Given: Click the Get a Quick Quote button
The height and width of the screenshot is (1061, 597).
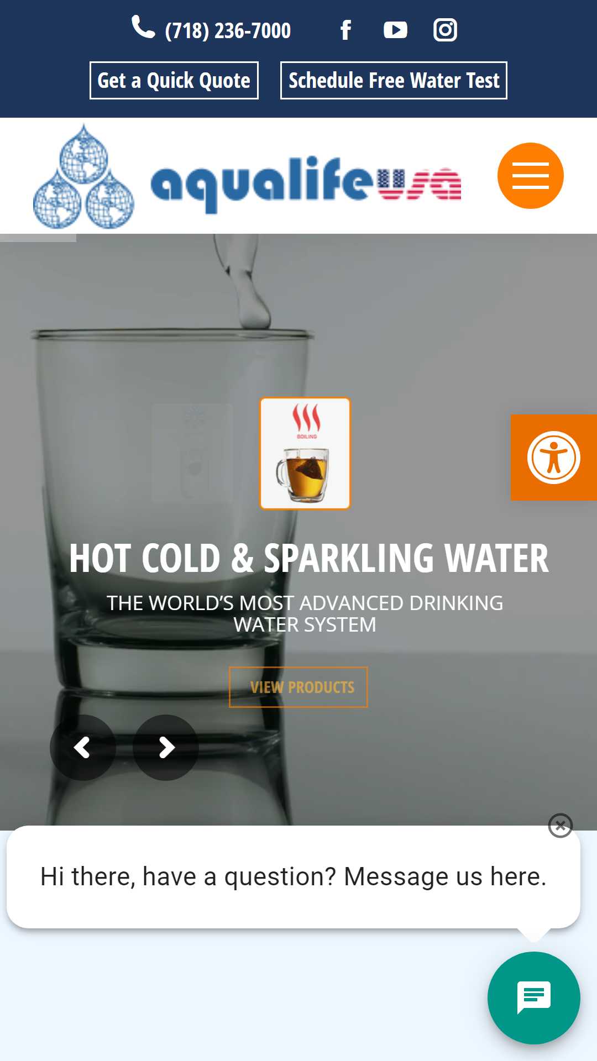Looking at the screenshot, I should click(174, 81).
